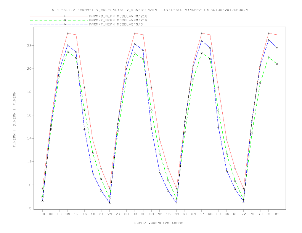
Task: Click x-axis tick label 33
Action: (x=135, y=214)
